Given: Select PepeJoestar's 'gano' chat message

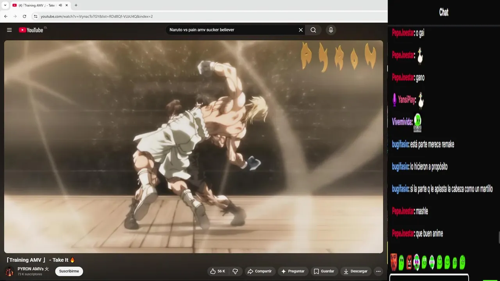Looking at the screenshot, I should (408, 78).
